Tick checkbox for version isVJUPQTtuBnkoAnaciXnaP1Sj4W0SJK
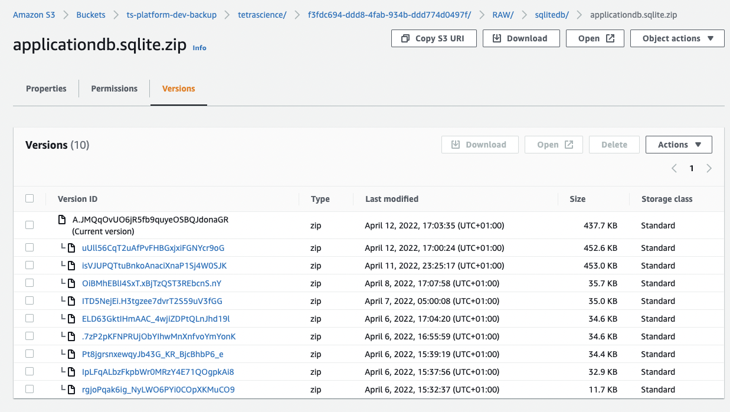The height and width of the screenshot is (412, 730). (30, 265)
